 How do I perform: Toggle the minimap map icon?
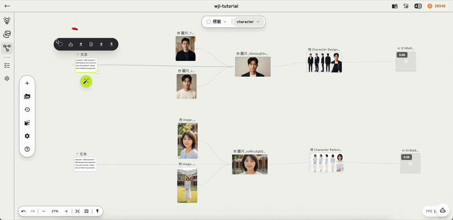point(86,211)
